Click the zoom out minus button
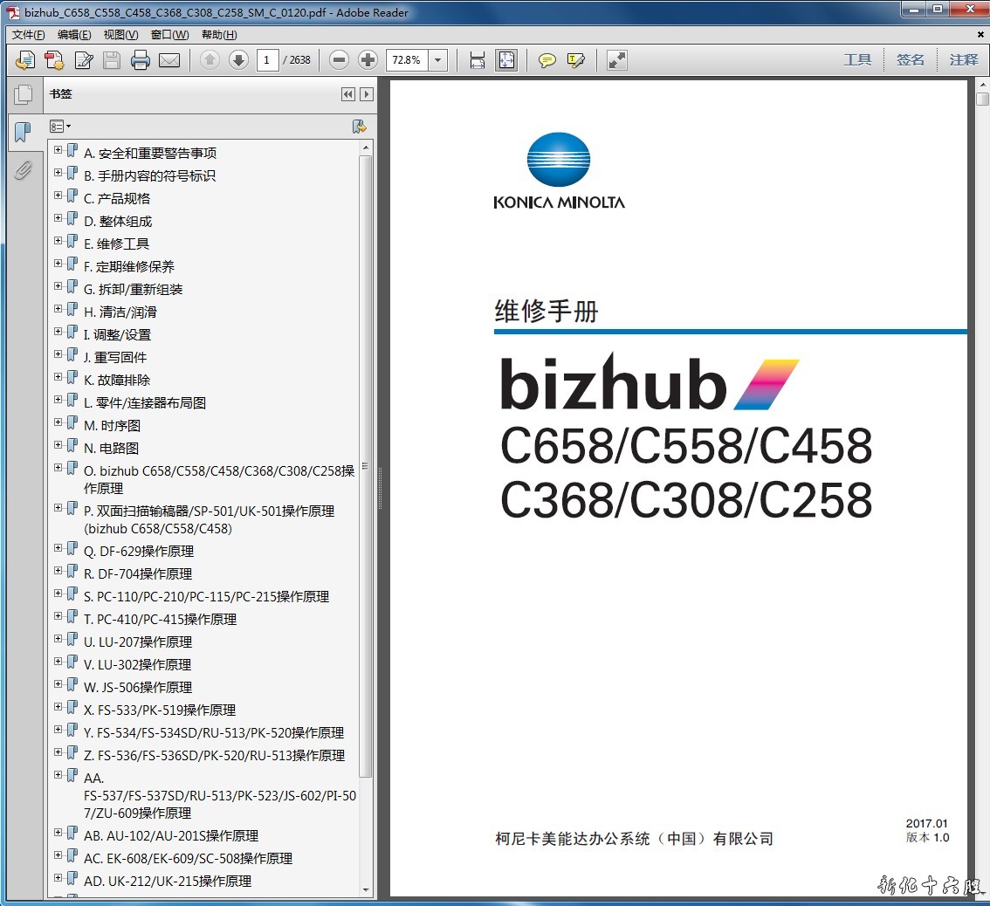This screenshot has width=990, height=906. 340,60
